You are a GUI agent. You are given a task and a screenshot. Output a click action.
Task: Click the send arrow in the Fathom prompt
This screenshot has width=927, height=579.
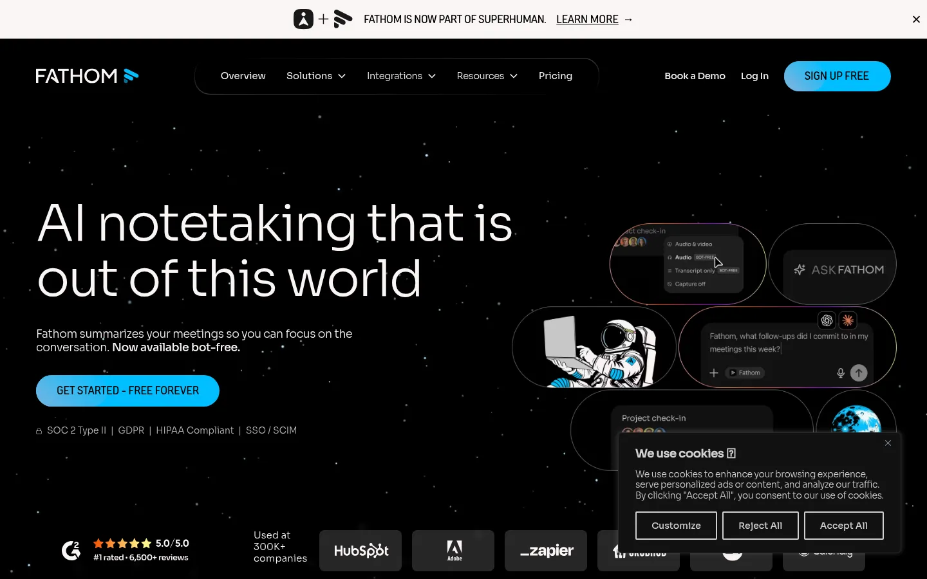859,373
